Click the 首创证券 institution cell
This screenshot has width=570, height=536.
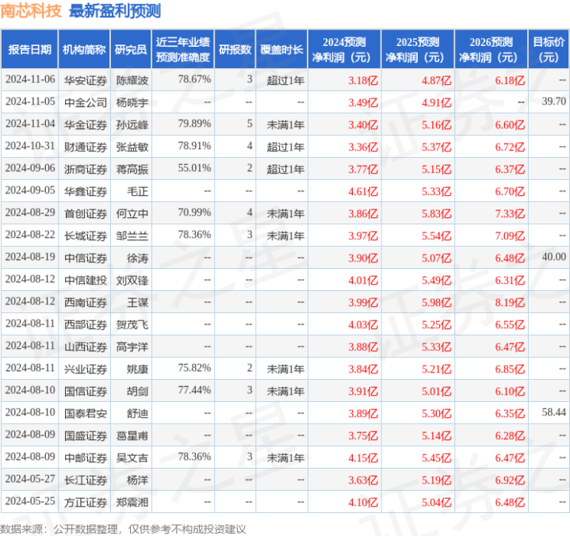click(x=86, y=213)
